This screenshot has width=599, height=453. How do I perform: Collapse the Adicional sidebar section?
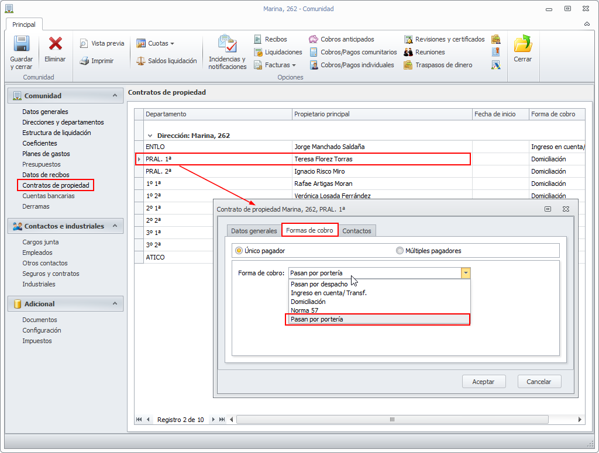[x=115, y=304]
